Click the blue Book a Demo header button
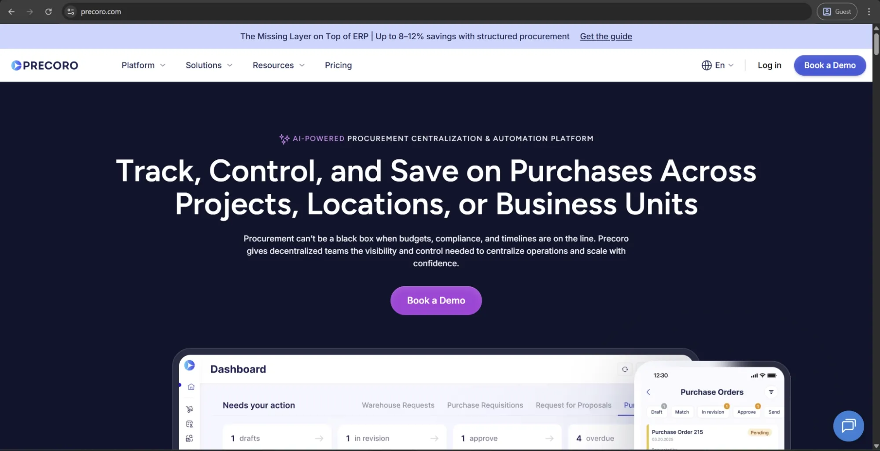Image resolution: width=880 pixels, height=451 pixels. pyautogui.click(x=830, y=65)
